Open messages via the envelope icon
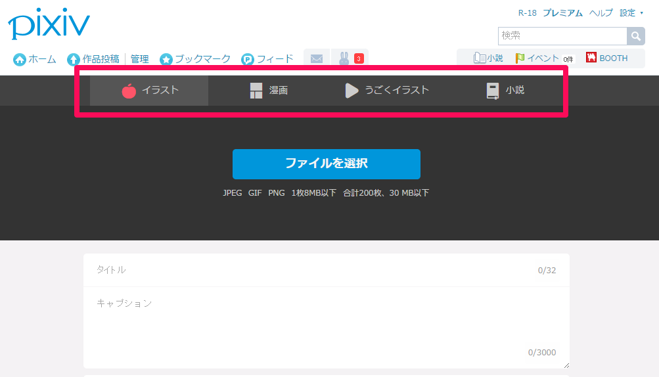 (x=317, y=58)
